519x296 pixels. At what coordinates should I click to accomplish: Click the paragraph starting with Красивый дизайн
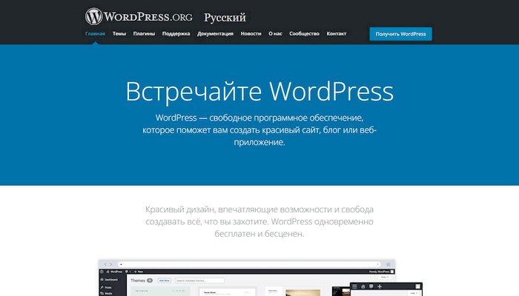click(259, 221)
